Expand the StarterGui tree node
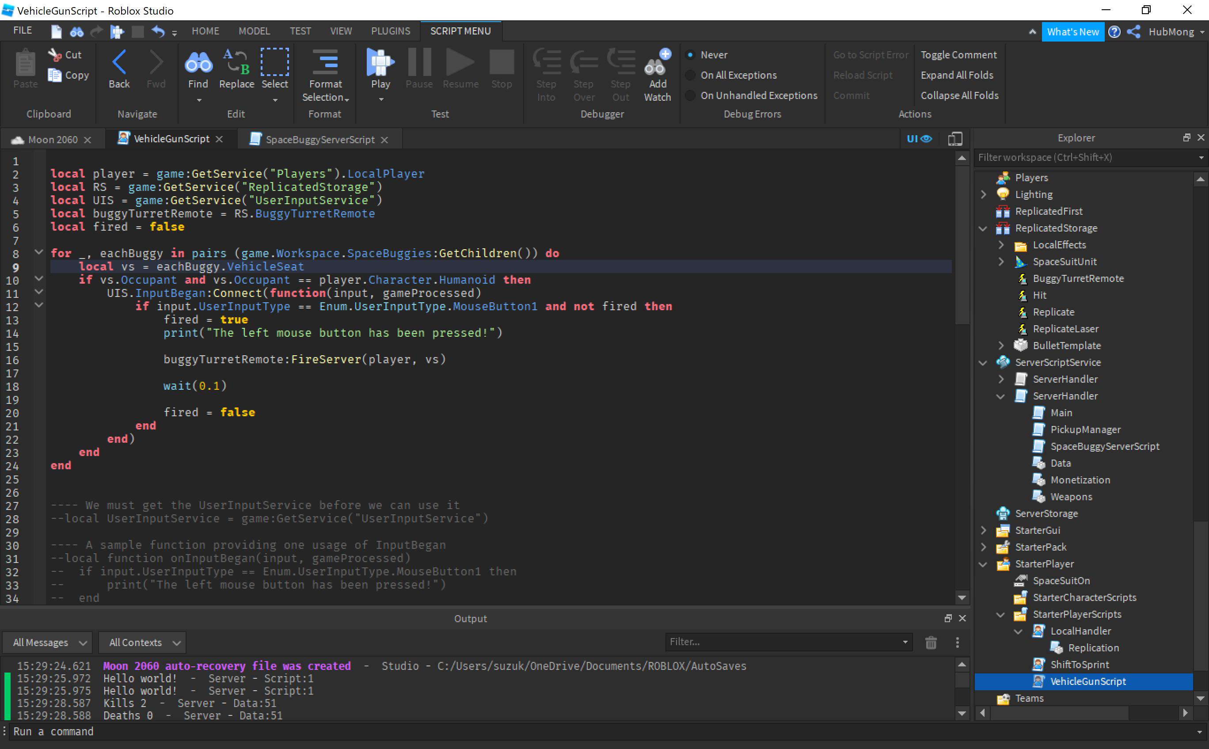Screen dimensions: 1209x749 [983, 531]
